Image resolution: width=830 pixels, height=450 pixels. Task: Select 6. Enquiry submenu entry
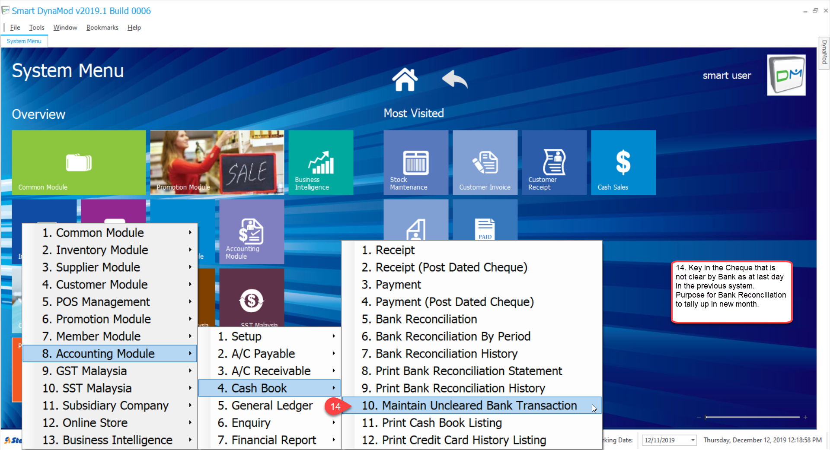[269, 422]
